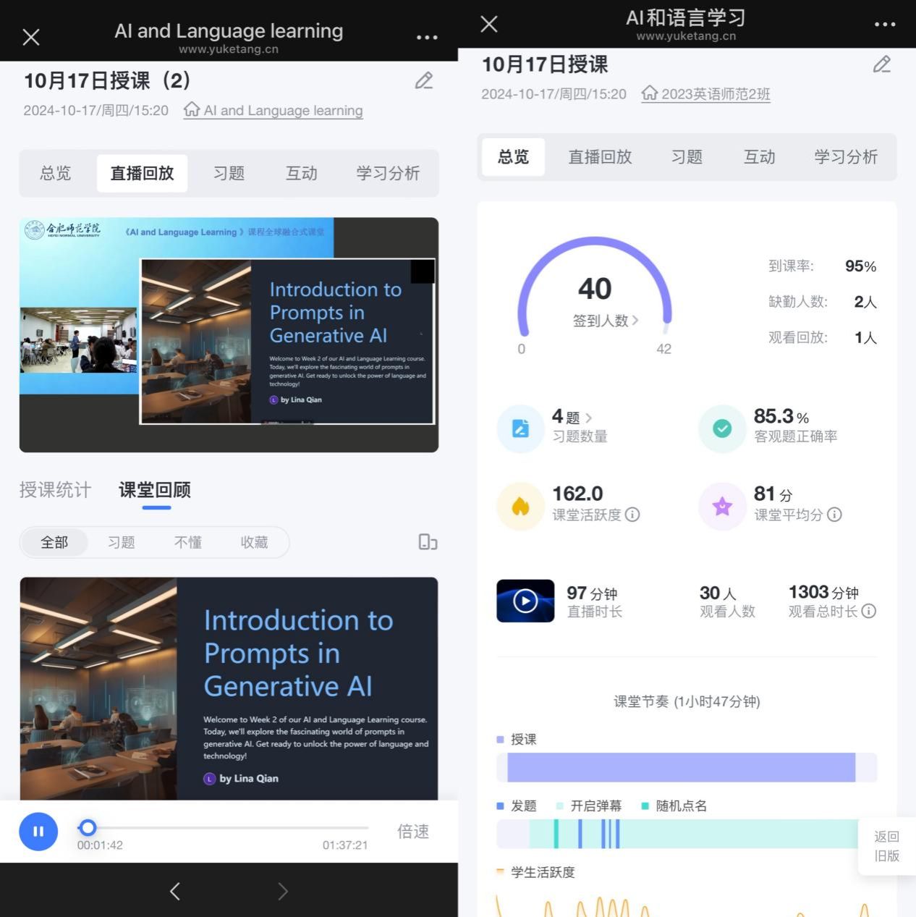Viewport: 916px width, 917px height.
Task: Switch to 学习分析 tab in right panel
Action: click(845, 157)
